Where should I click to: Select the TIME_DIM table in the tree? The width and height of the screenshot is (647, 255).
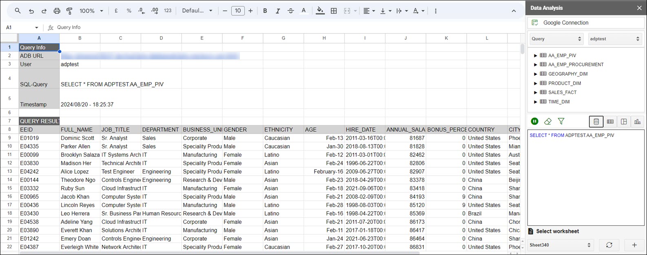click(x=559, y=102)
